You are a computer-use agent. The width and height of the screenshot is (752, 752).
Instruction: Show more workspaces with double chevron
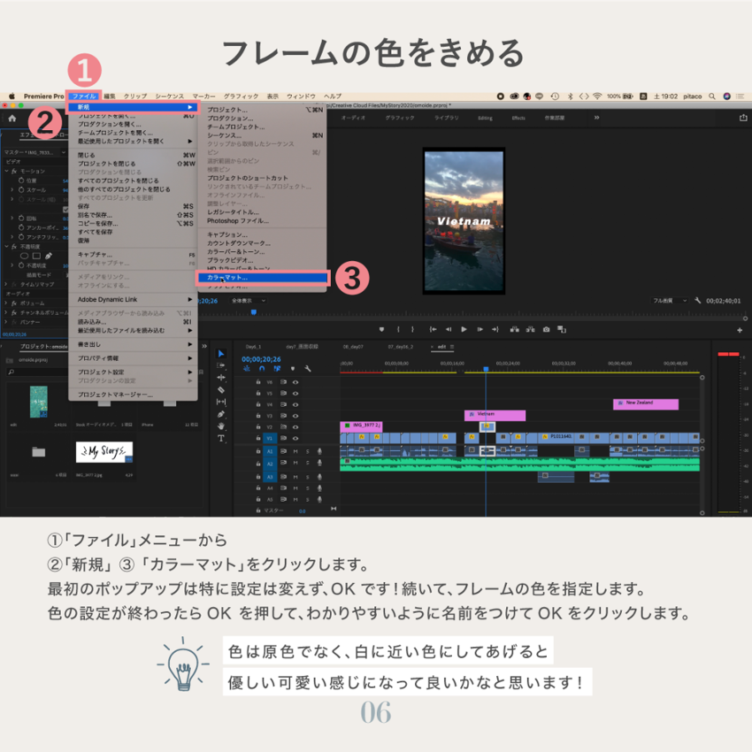596,118
